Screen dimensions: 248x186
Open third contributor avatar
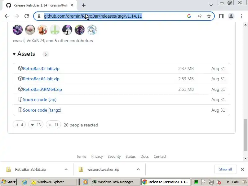[x=42, y=30]
